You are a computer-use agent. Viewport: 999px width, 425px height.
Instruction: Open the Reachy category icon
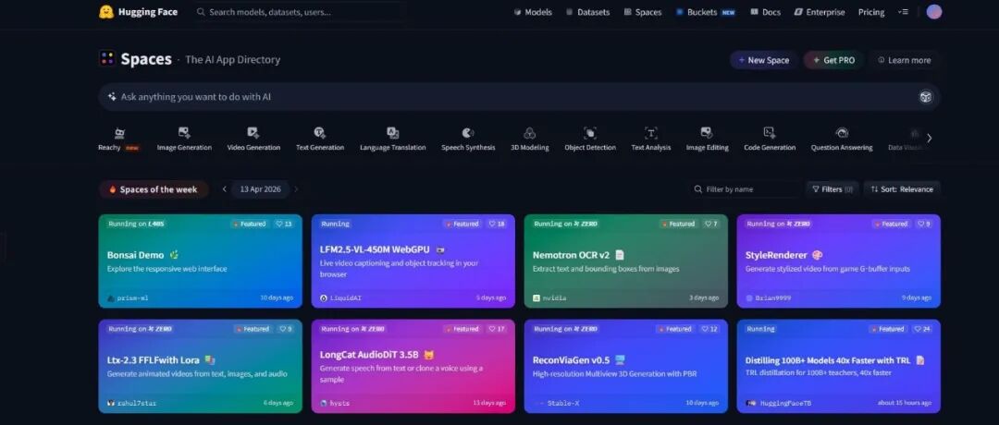point(119,133)
